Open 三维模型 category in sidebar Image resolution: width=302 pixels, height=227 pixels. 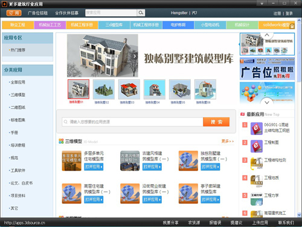tap(18, 95)
